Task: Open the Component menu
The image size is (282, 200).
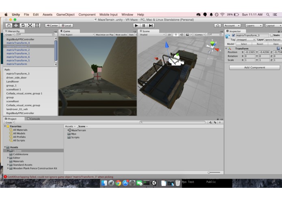Action: coord(87,15)
